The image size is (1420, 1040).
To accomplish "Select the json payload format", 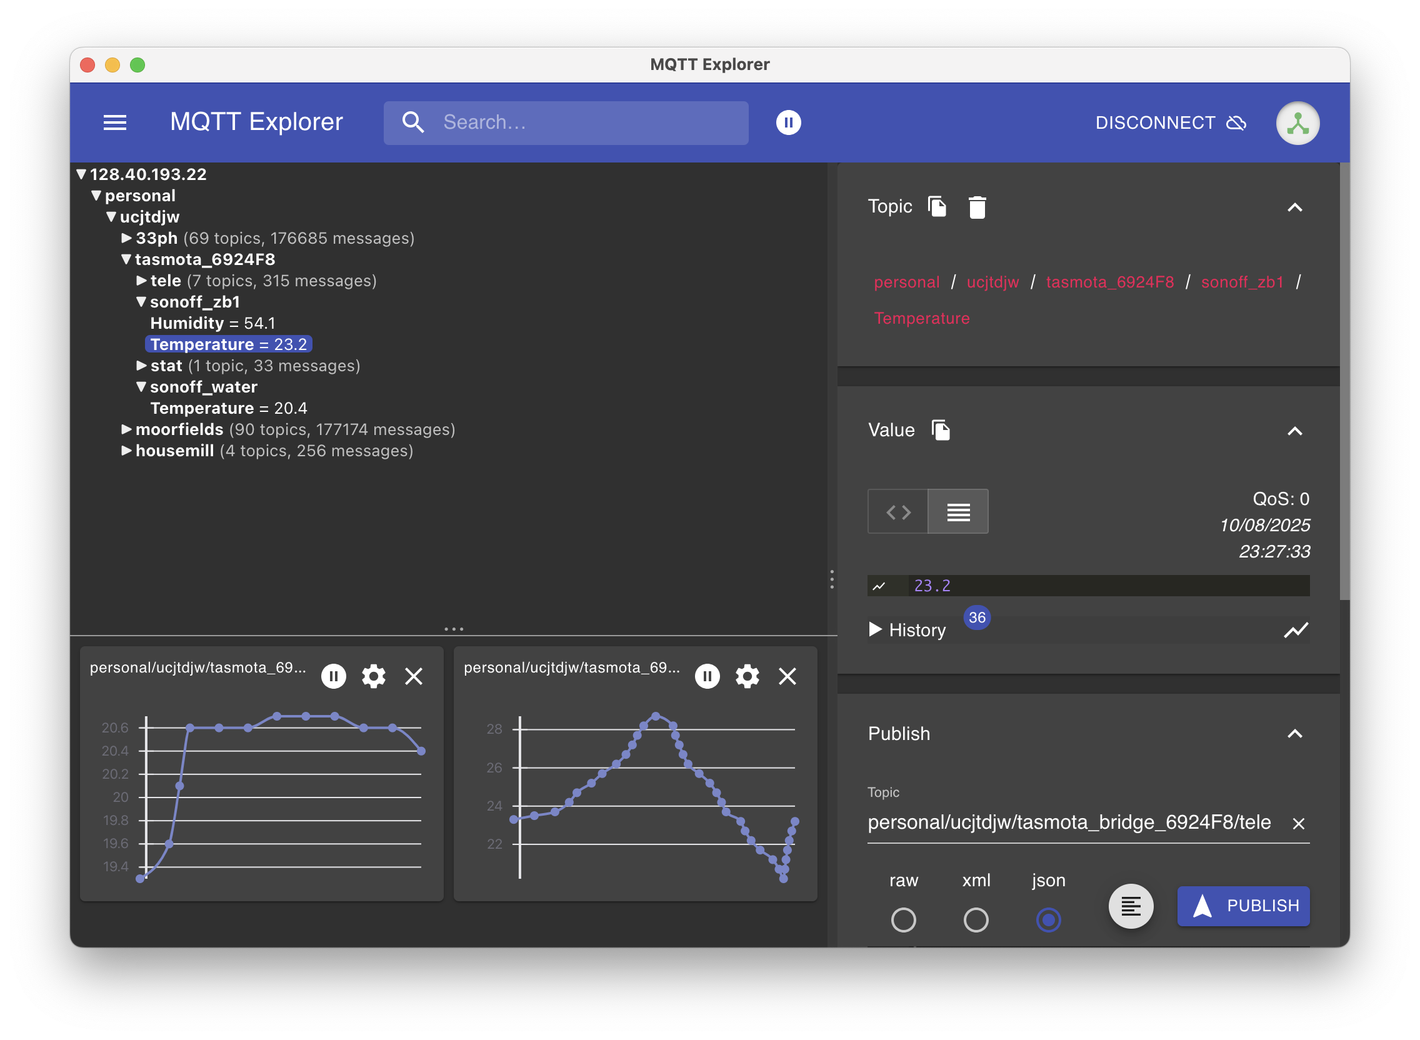I will [x=1048, y=920].
